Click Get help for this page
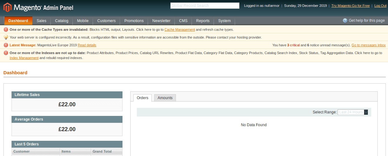 click(x=367, y=21)
